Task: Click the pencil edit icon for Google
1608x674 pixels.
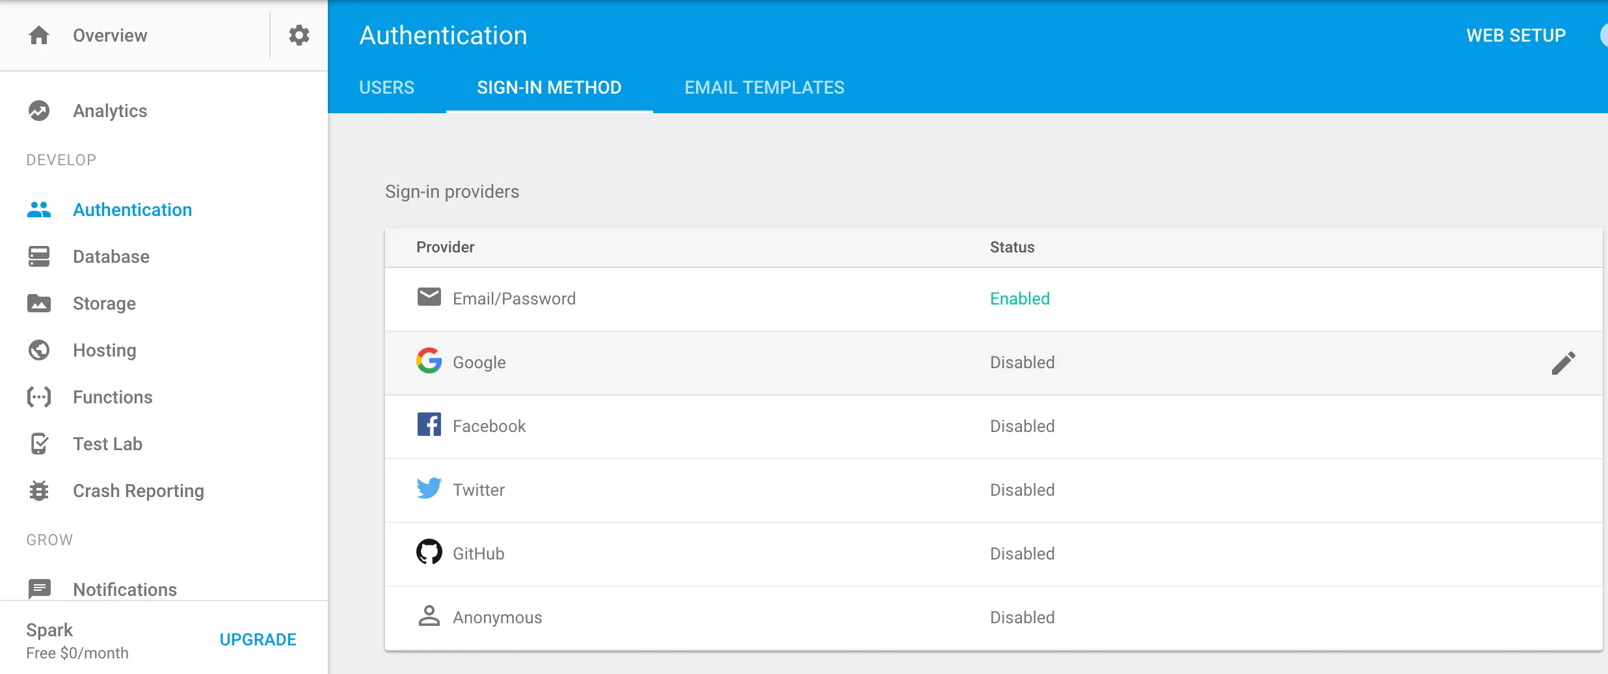Action: [1563, 363]
